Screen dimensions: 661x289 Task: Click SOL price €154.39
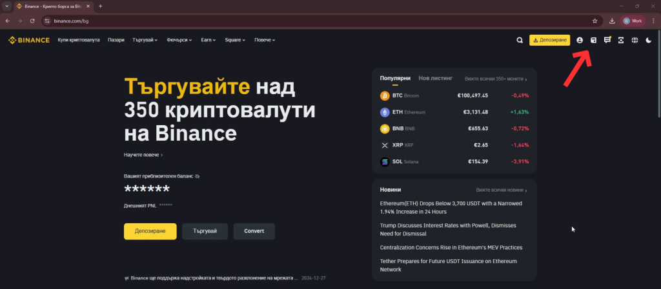pyautogui.click(x=478, y=161)
